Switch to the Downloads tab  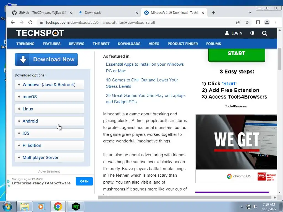(x=108, y=13)
